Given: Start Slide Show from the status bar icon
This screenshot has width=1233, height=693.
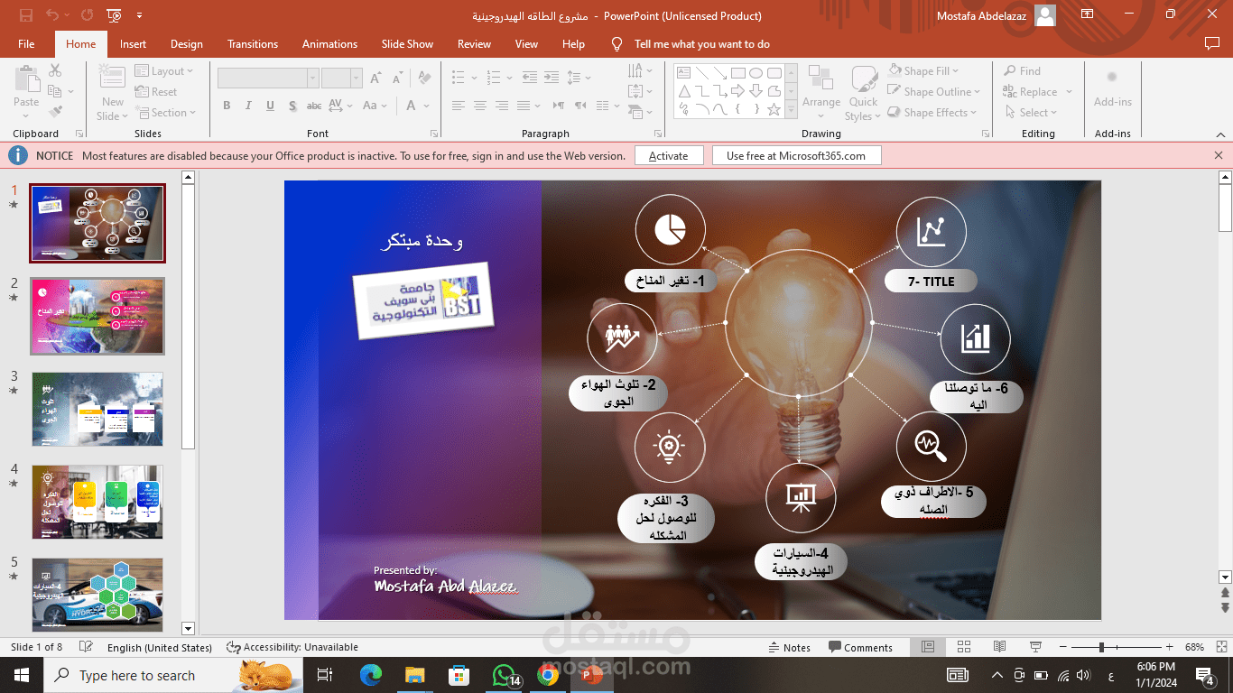Looking at the screenshot, I should tap(1035, 647).
